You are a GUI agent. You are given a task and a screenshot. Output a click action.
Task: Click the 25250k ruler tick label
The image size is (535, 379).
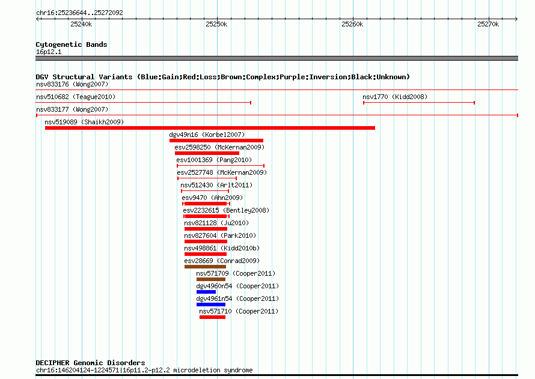click(x=216, y=24)
